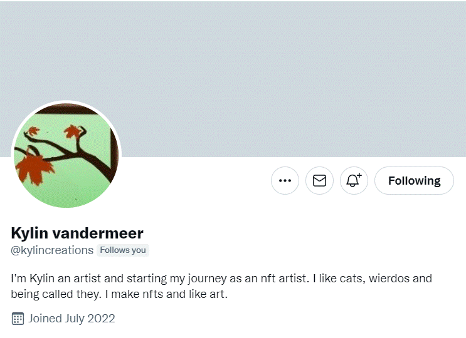Image resolution: width=466 pixels, height=338 pixels.
Task: Click the small orange leaf atop avatar
Action: click(33, 130)
